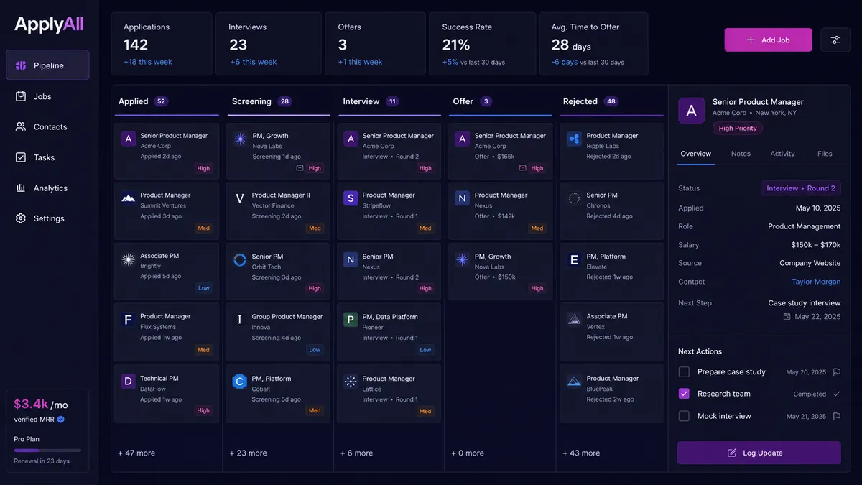
Task: Click mail icon on PM, Growth screening card
Action: [x=300, y=168]
